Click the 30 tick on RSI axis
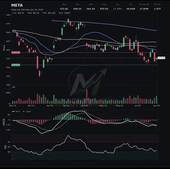This screenshot has height=169, width=170. [9, 152]
